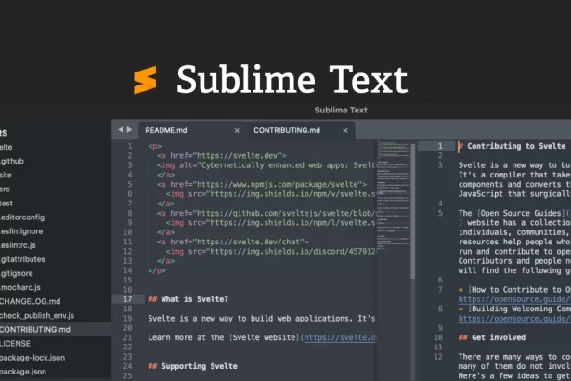Viewport: 571px width, 381px height.
Task: Click the 'Get involved' heading
Action: [499, 337]
